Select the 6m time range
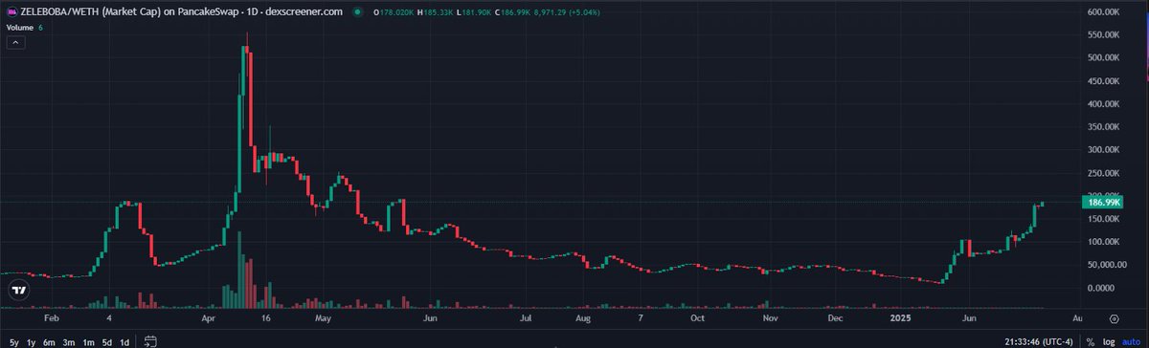 [50, 341]
